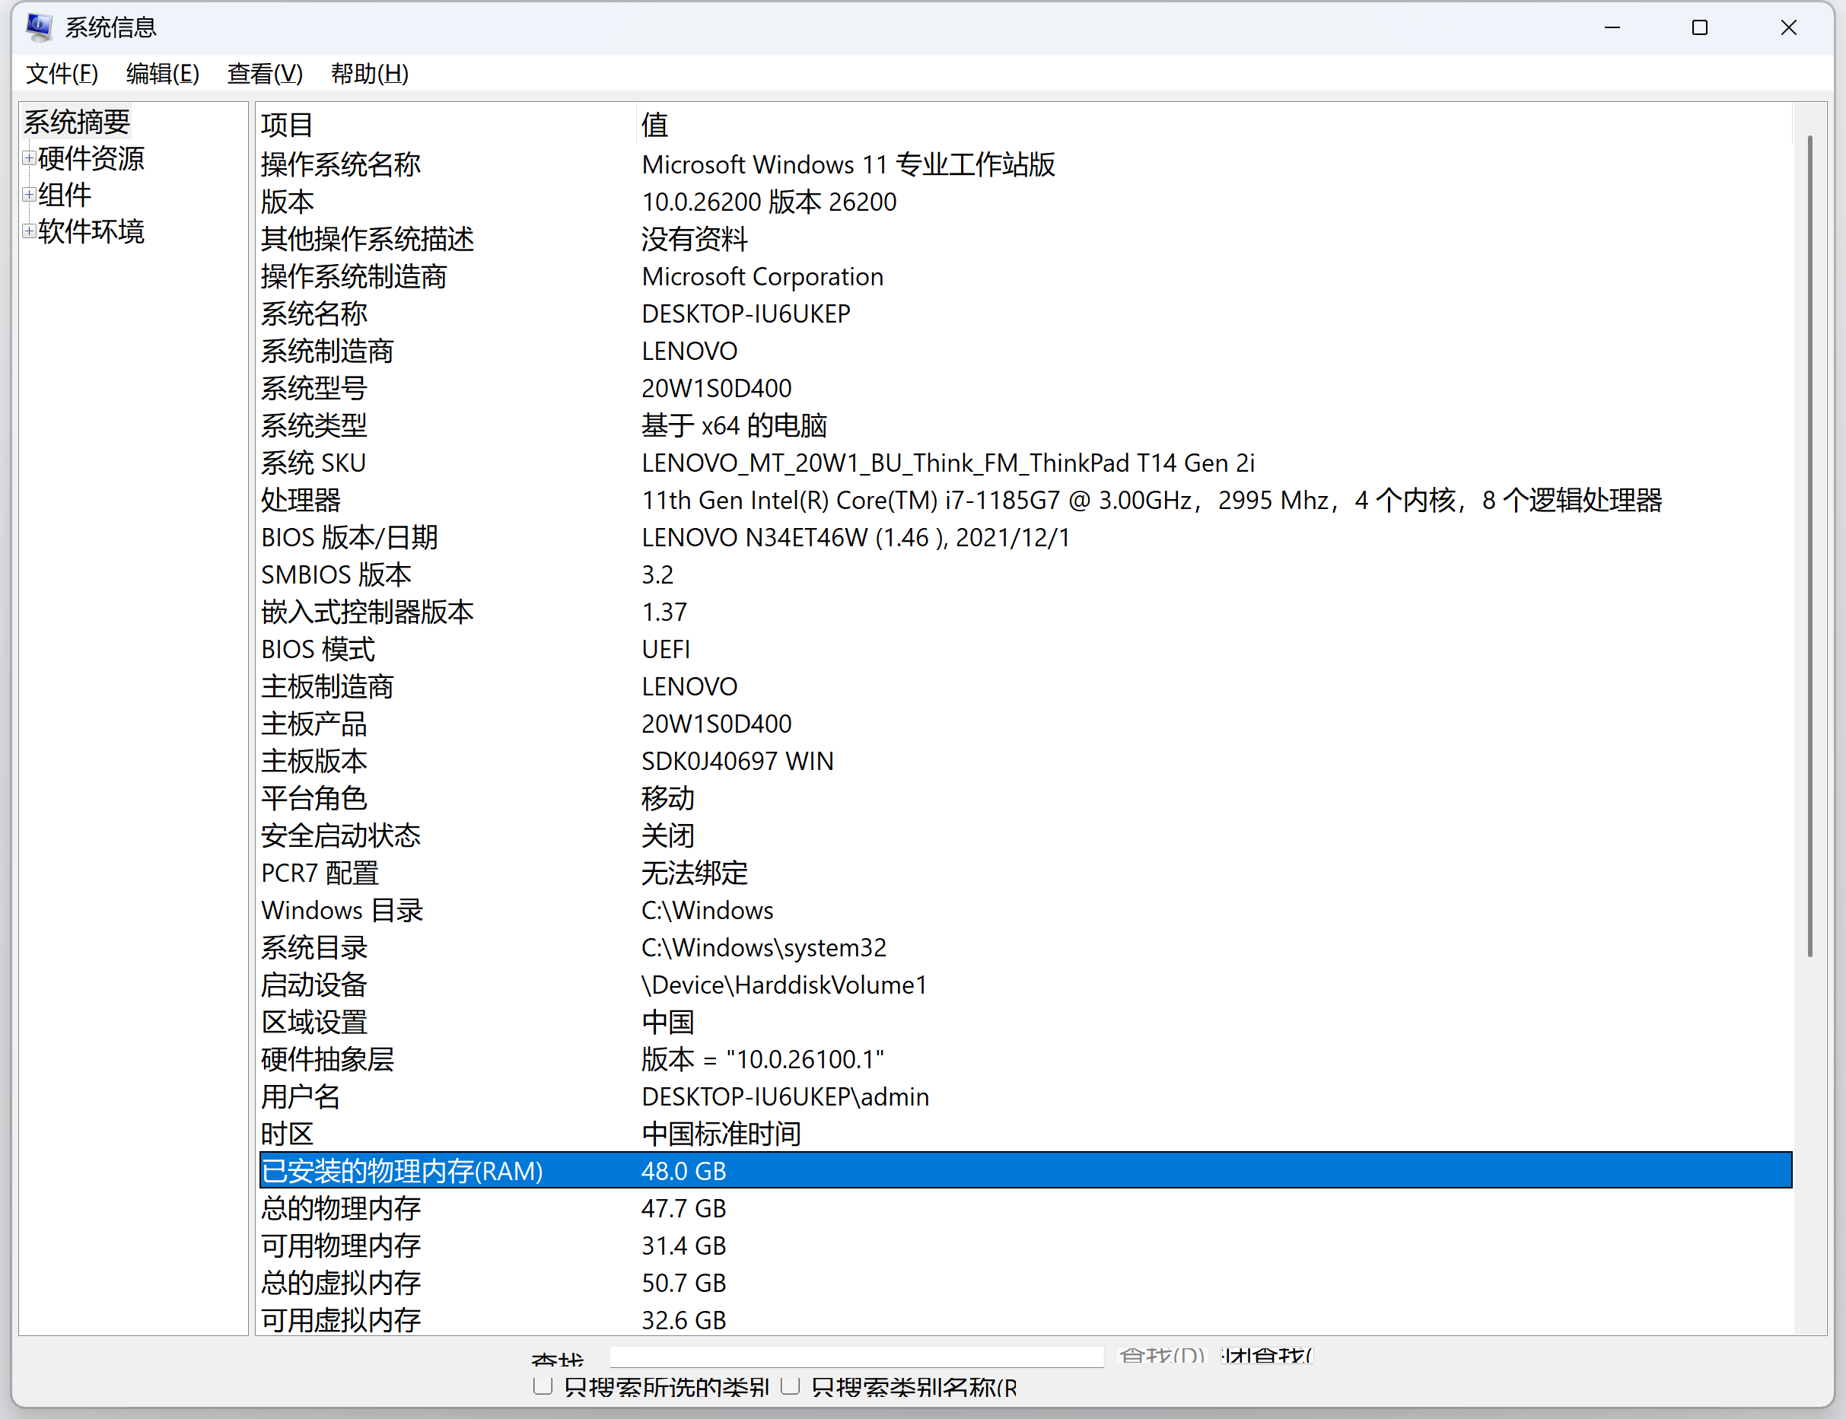Select 系统摘要 in the navigation tree
1846x1419 pixels.
click(x=76, y=122)
